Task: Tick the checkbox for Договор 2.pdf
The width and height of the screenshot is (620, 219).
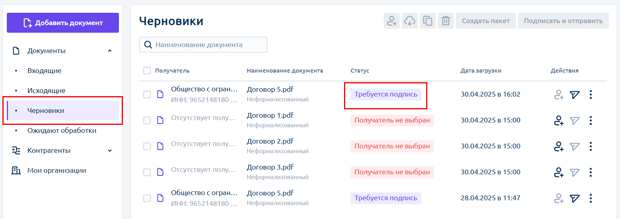Action: [x=147, y=146]
